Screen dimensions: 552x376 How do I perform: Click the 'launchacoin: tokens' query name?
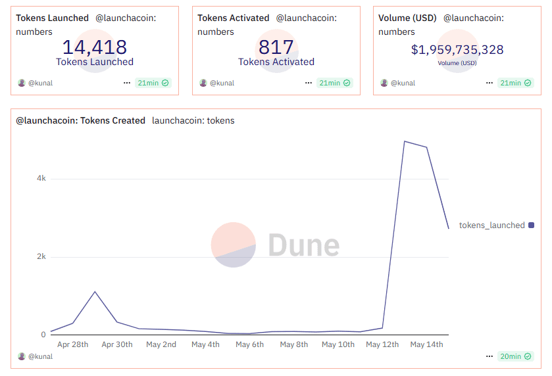pos(193,121)
